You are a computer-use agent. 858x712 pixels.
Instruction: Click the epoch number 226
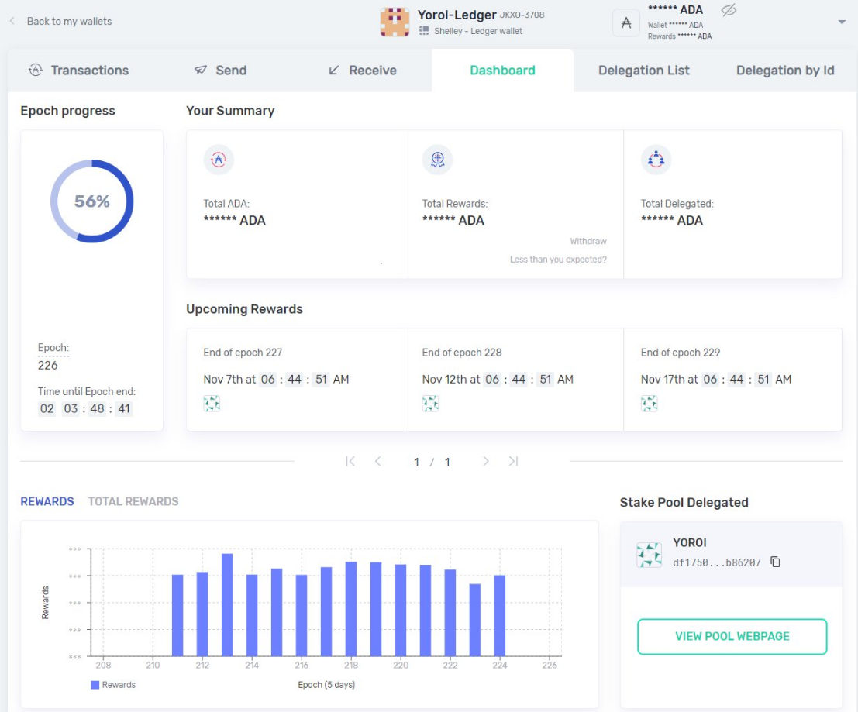tap(47, 365)
